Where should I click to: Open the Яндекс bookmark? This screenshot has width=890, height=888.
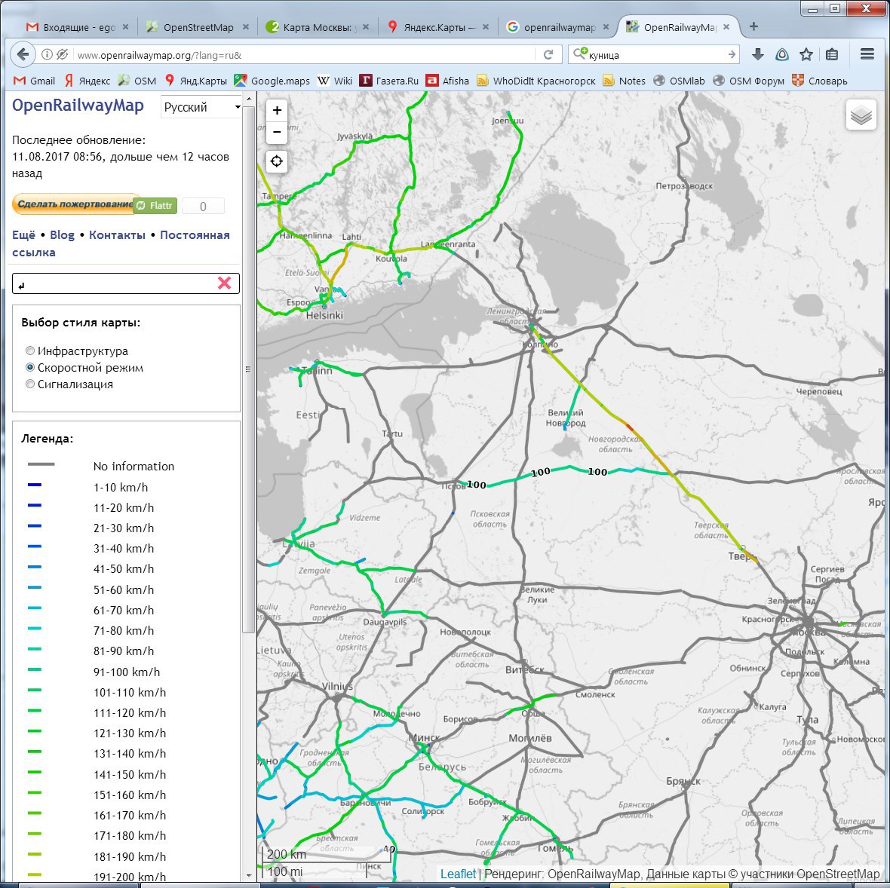87,81
